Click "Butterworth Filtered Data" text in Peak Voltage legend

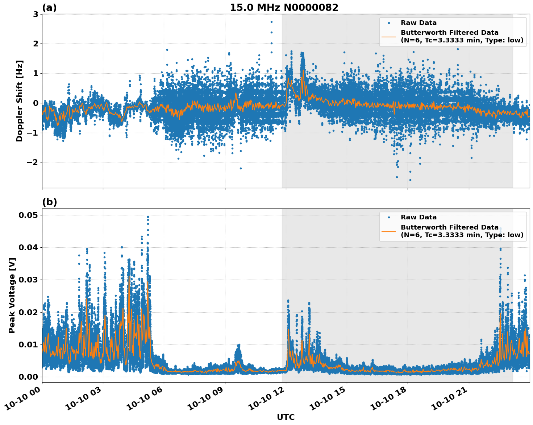pyautogui.click(x=449, y=227)
